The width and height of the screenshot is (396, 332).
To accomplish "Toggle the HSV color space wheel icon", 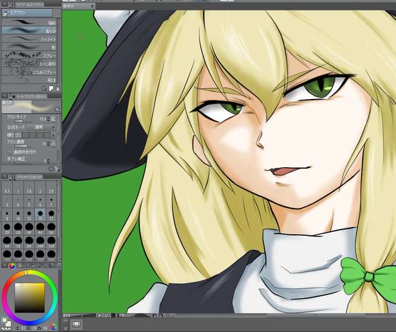I will pos(54,327).
